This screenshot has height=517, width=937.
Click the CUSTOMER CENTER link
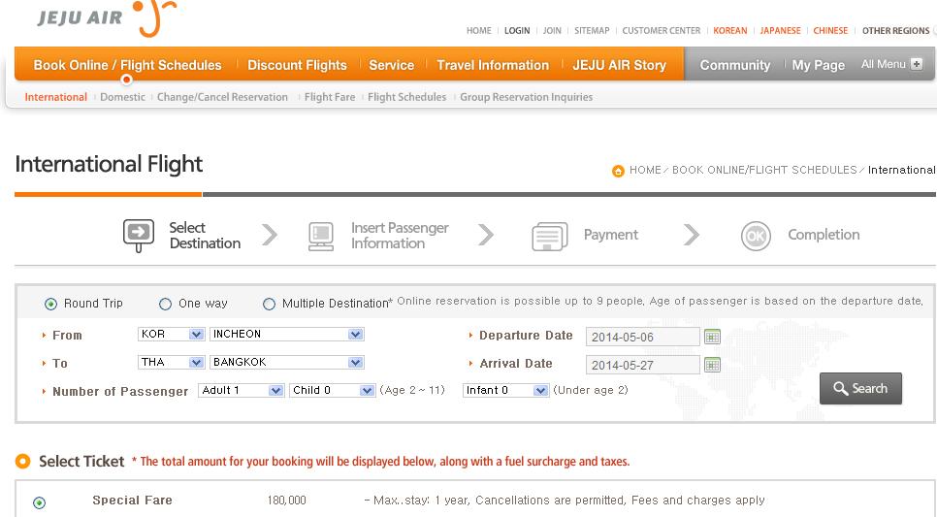661,30
